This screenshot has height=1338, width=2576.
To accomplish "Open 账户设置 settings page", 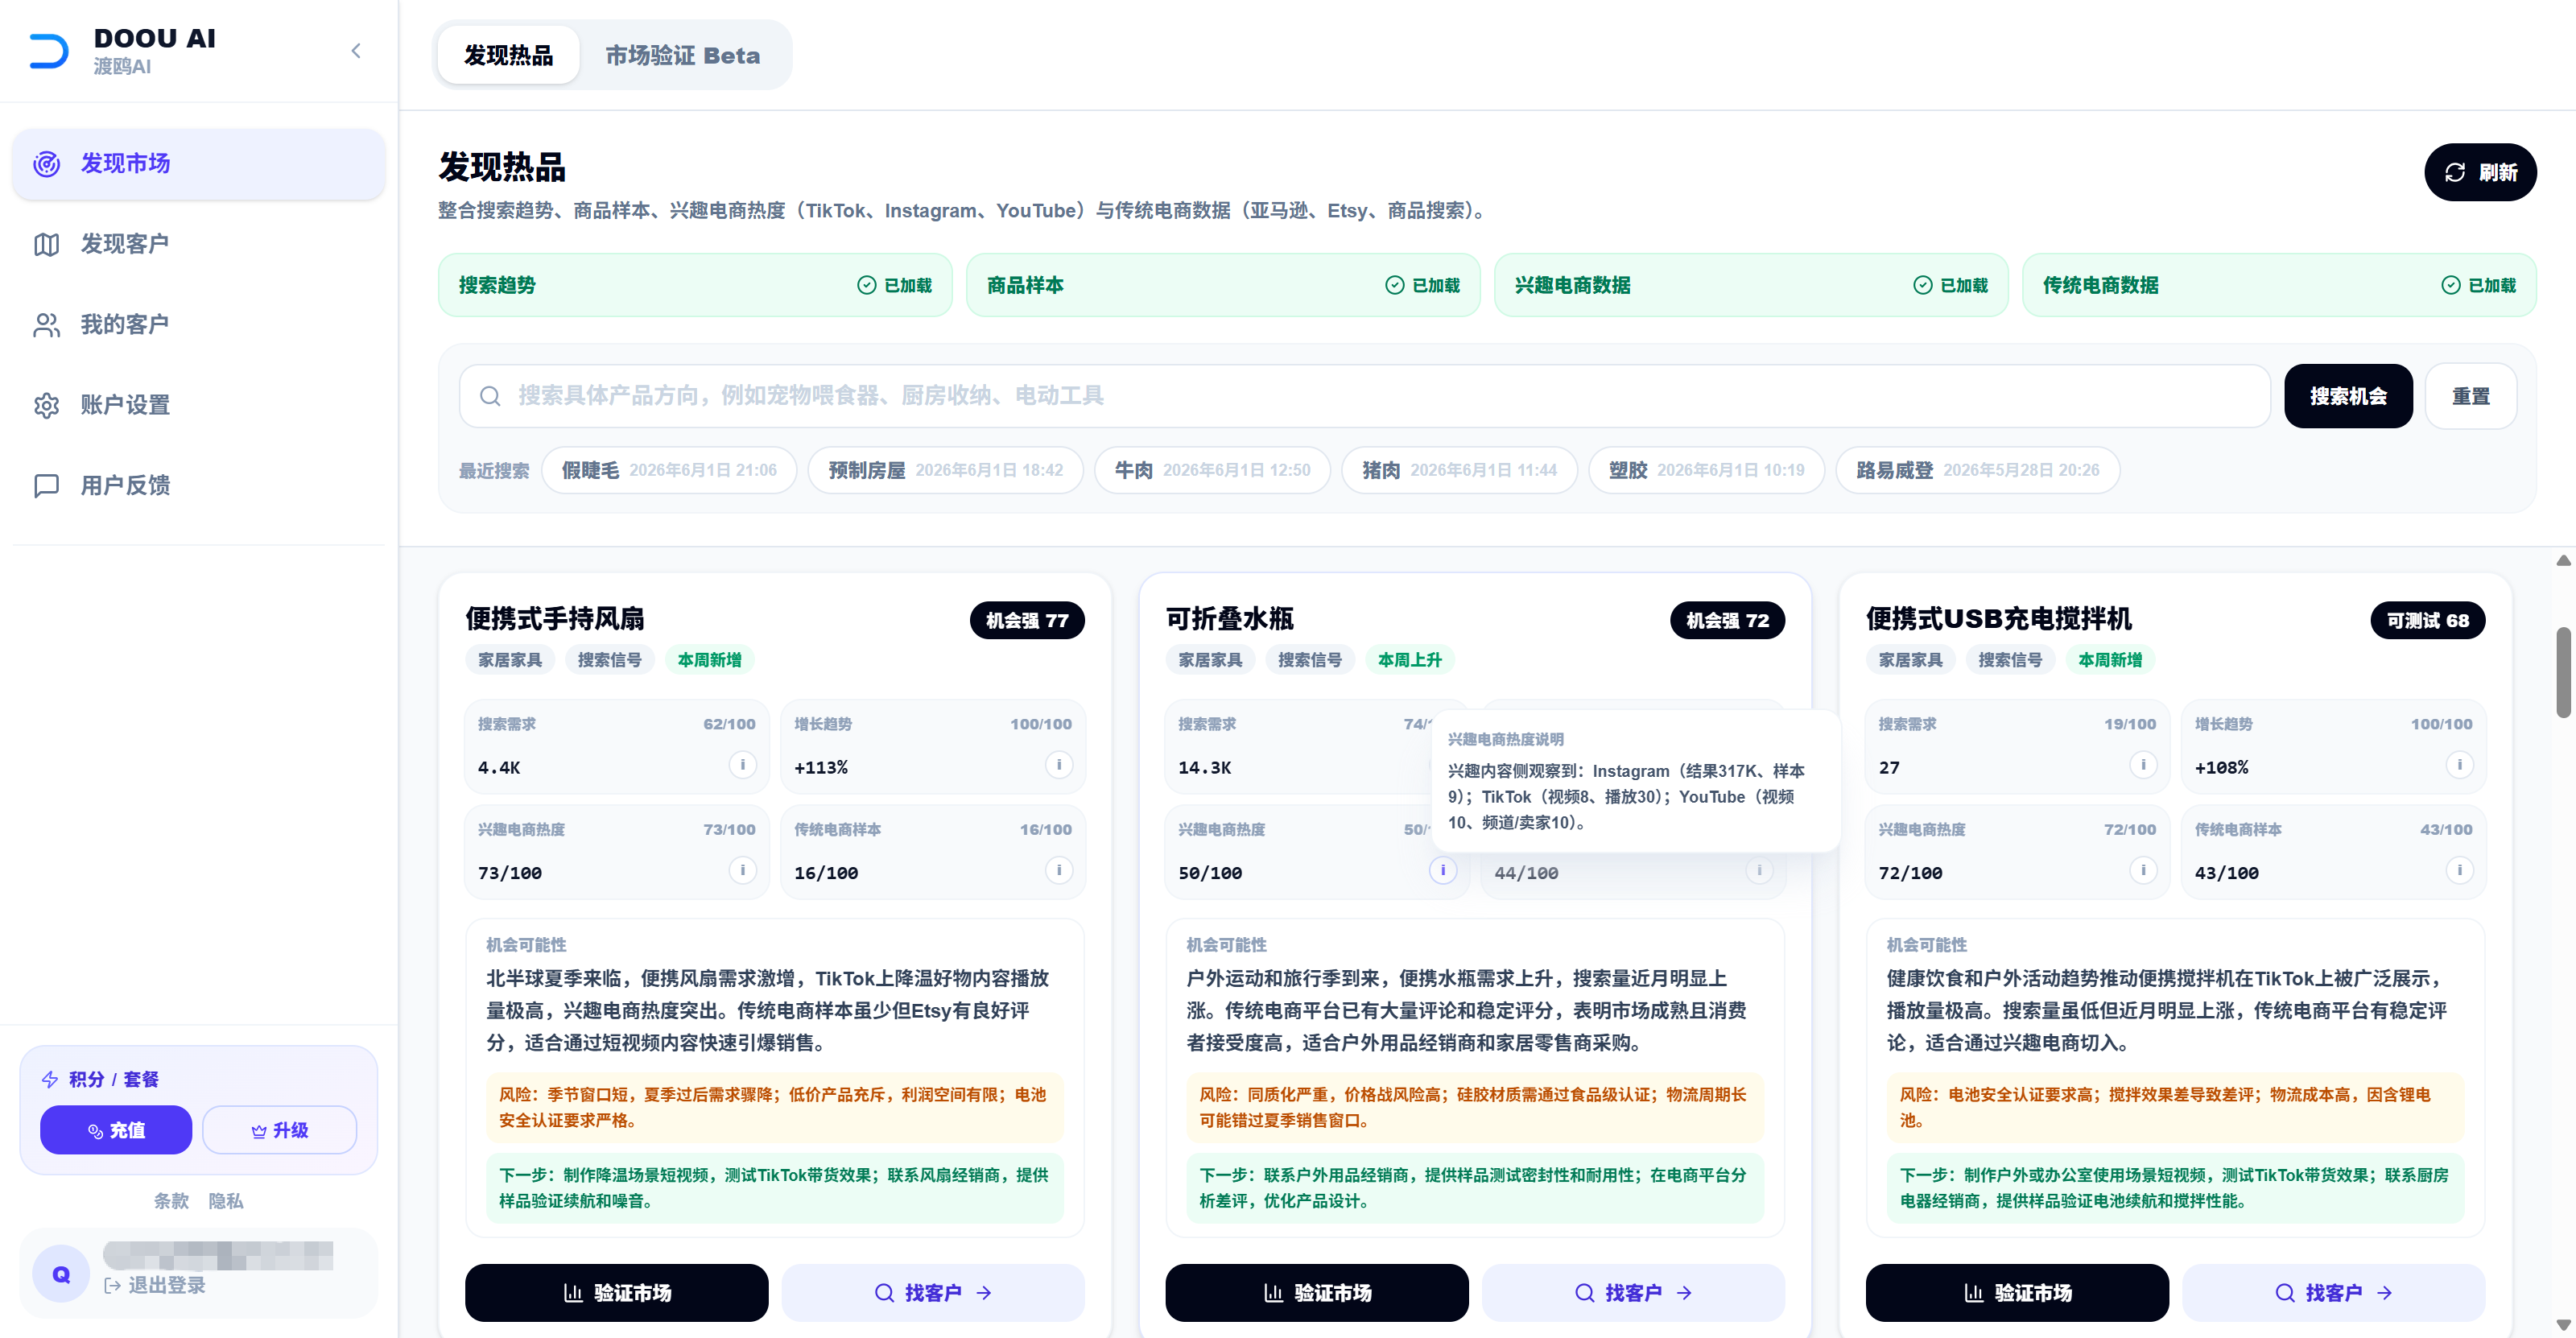I will (198, 405).
